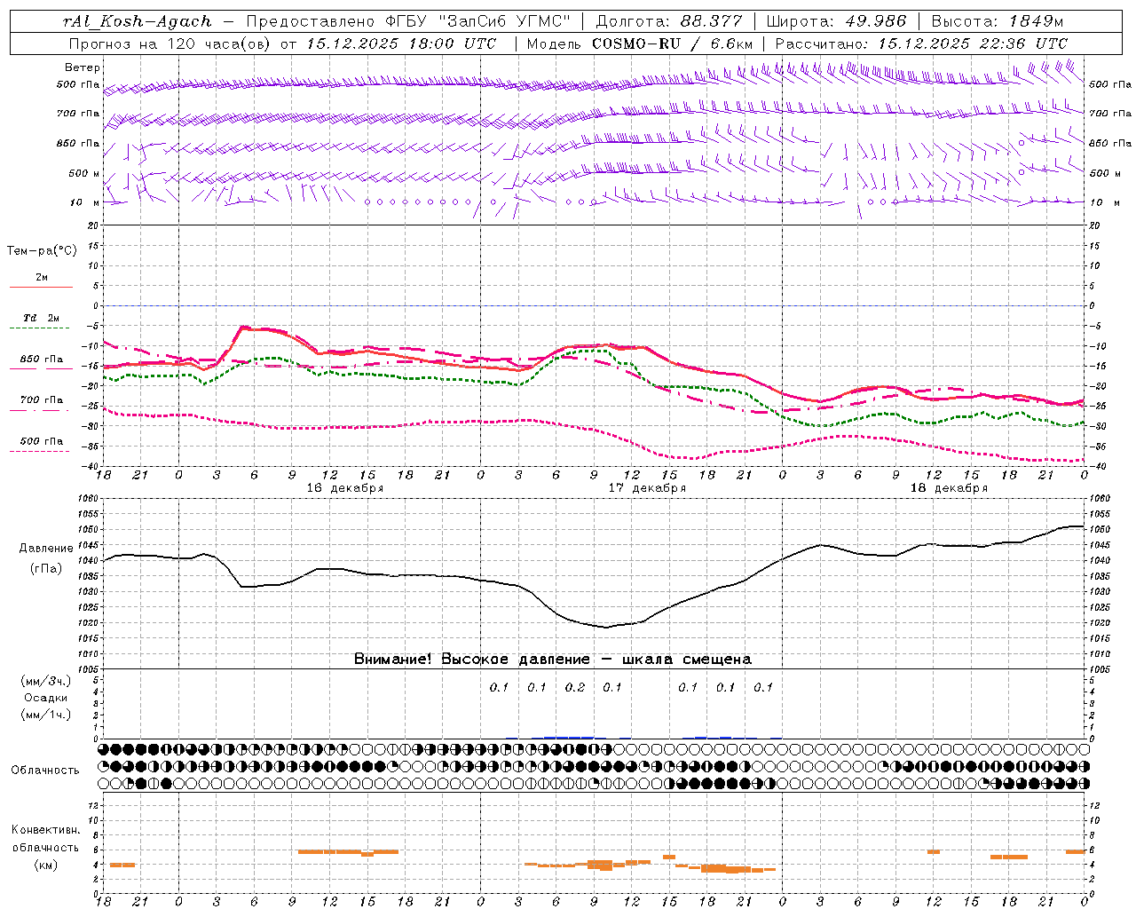Click the date label 18 декабря

tap(949, 488)
